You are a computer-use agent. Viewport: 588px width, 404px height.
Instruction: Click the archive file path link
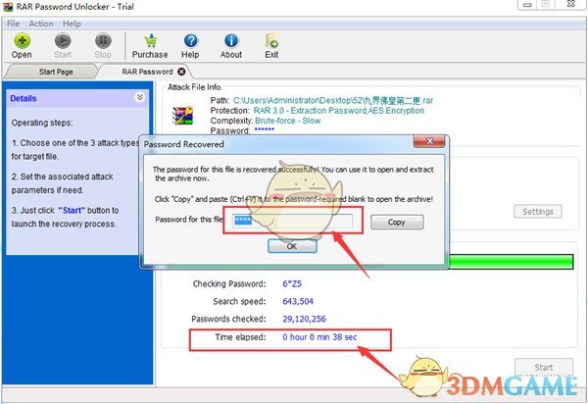point(333,101)
